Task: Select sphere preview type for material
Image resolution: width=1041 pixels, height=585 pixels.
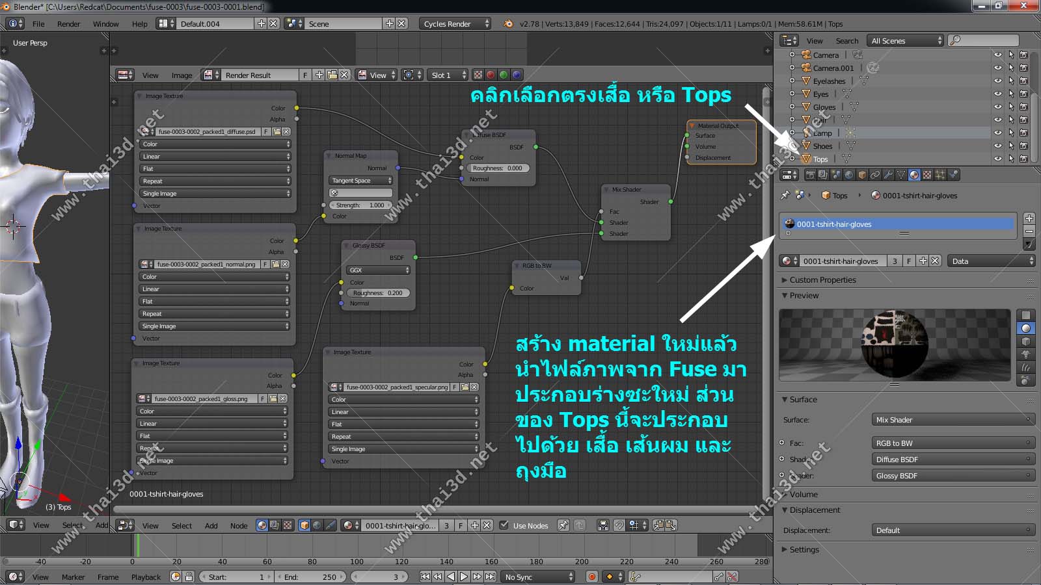Action: pyautogui.click(x=1025, y=328)
